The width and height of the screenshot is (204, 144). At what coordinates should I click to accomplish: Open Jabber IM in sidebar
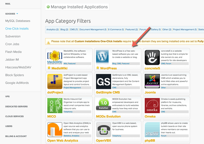(12, 60)
